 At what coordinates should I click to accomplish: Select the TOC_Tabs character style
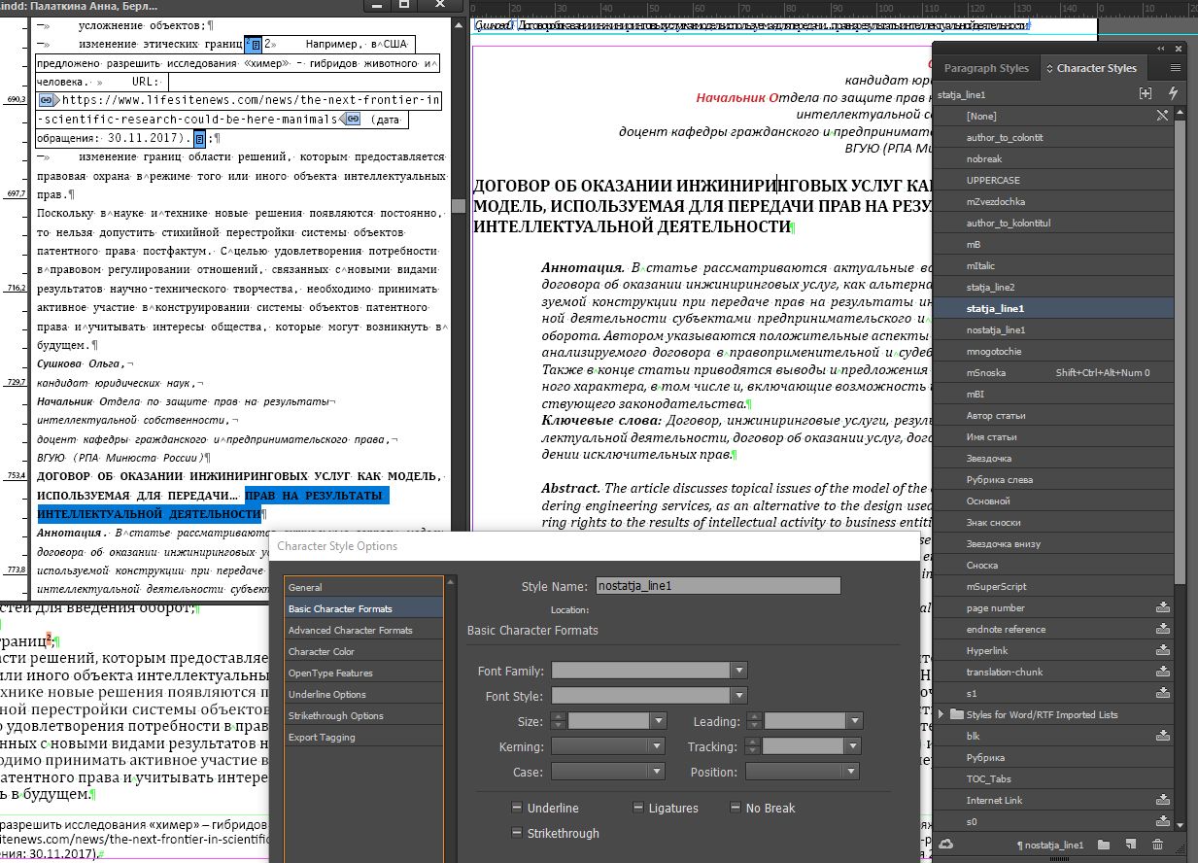(1053, 778)
